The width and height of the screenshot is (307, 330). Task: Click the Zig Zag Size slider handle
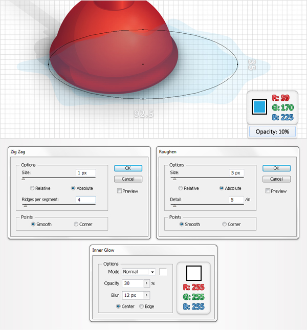pos(24,179)
